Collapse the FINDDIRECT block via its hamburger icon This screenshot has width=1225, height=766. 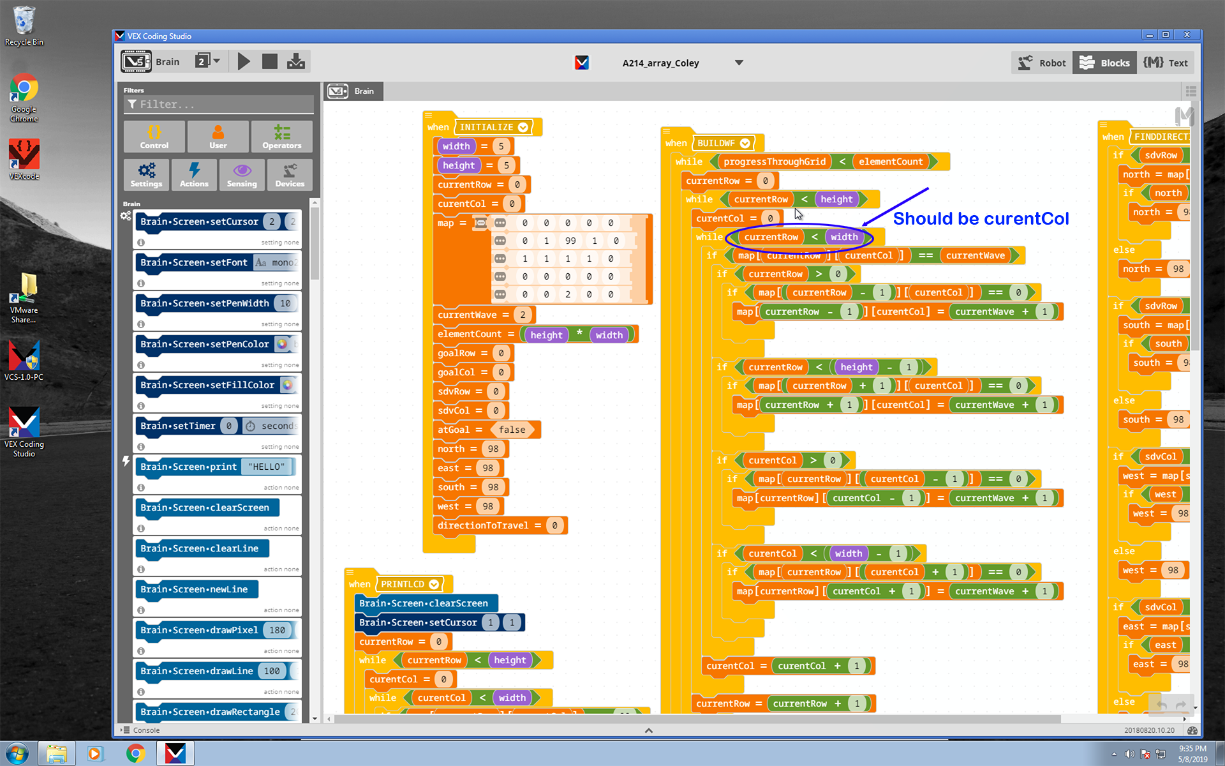(x=1104, y=124)
